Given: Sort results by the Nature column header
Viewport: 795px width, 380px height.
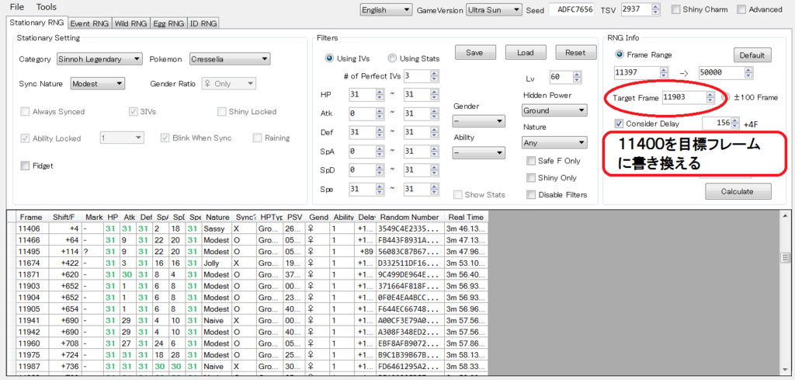Looking at the screenshot, I should coord(217,217).
